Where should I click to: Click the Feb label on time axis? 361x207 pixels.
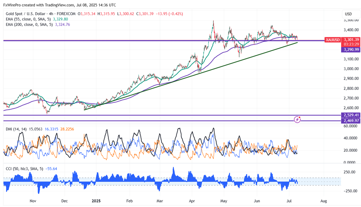pos(130,201)
